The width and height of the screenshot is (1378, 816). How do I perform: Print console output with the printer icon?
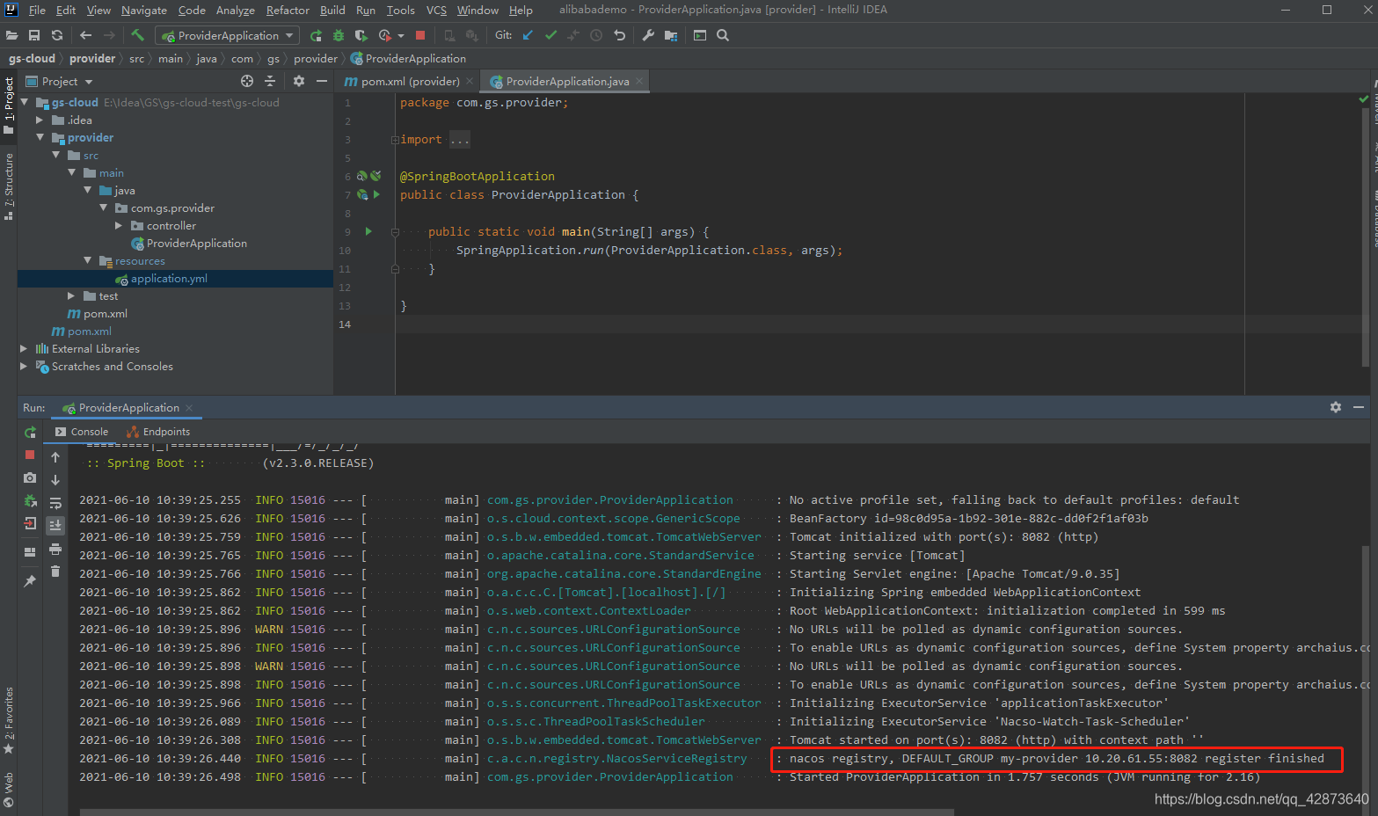55,549
